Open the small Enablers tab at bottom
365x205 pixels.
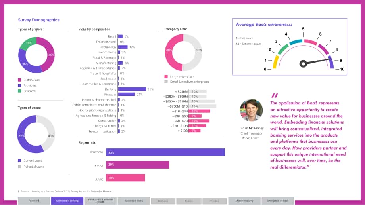pyautogui.click(x=189, y=201)
